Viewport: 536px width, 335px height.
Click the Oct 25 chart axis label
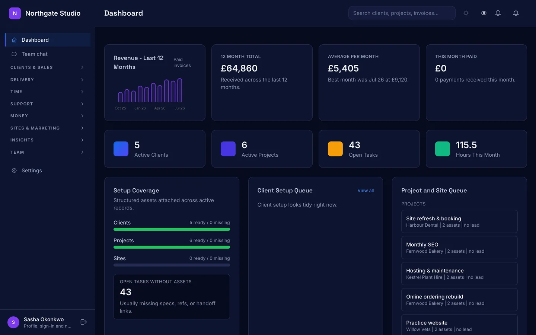[120, 108]
